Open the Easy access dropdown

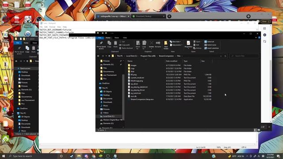pos(176,45)
